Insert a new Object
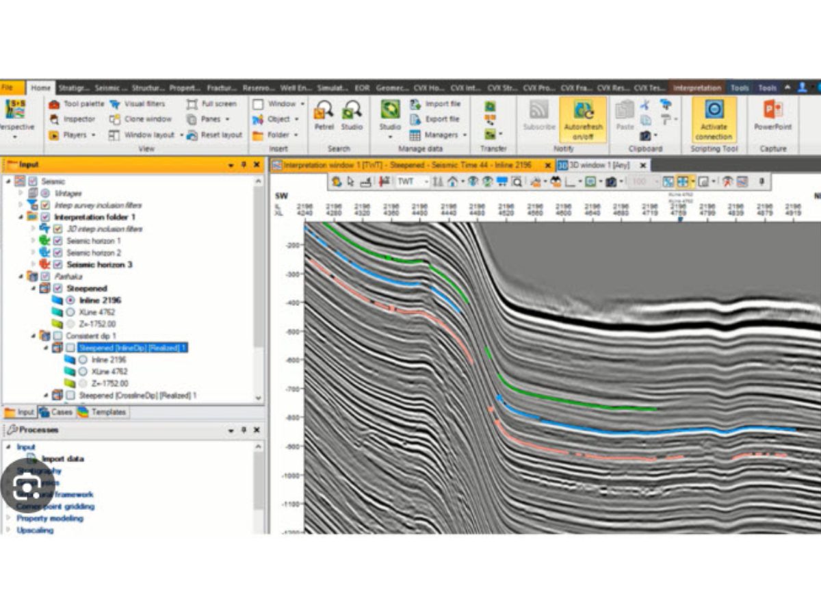This screenshot has height=616, width=821. click(x=276, y=119)
